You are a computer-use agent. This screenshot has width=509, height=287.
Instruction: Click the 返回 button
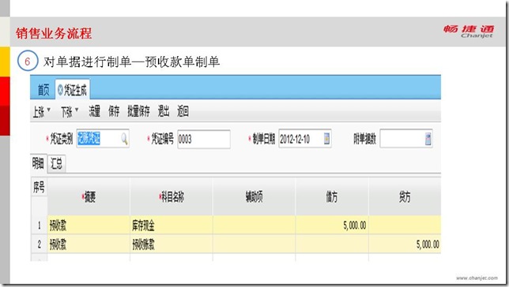coord(183,111)
